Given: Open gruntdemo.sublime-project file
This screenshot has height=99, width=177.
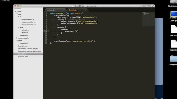Looking at the screenshot, I should (x=28, y=49).
